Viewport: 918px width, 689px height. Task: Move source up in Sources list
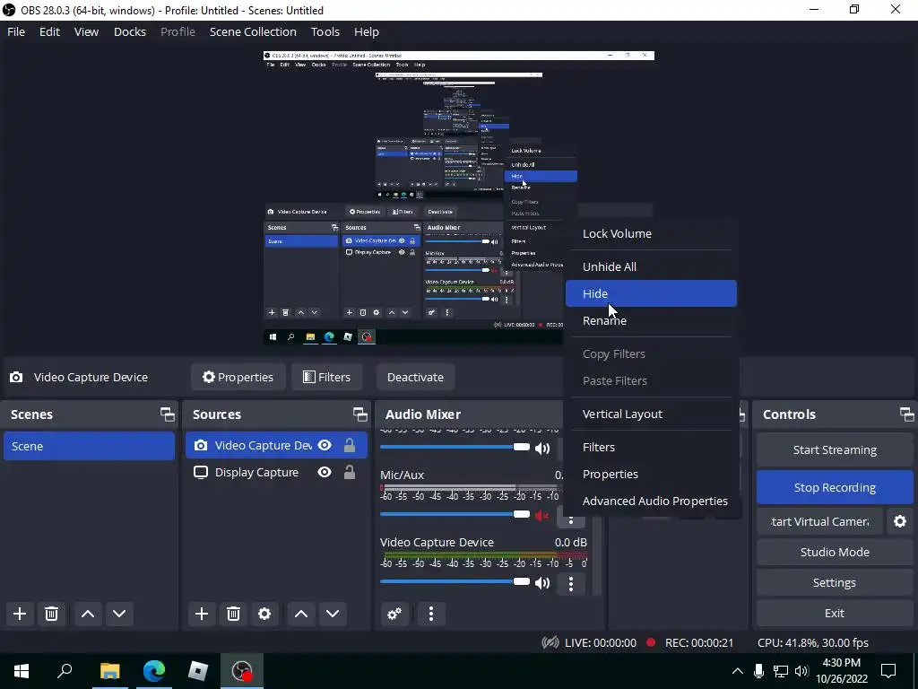tap(301, 614)
